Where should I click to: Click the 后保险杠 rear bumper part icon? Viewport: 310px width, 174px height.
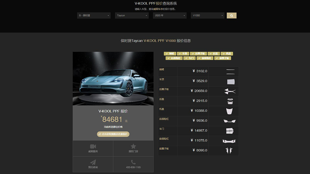point(229,121)
